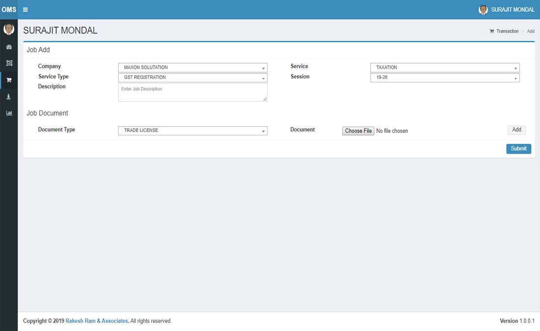Open the Document Type dropdown
The width and height of the screenshot is (540, 331).
(192, 131)
